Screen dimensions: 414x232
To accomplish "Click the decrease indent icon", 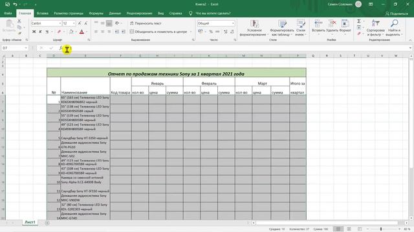I will [116, 32].
